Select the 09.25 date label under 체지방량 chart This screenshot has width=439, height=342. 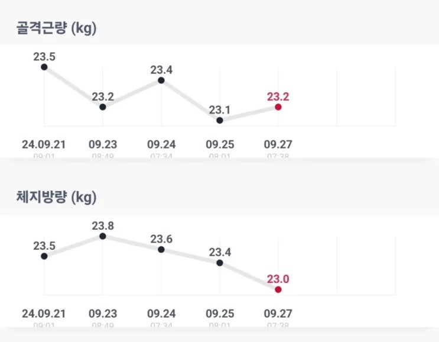(220, 313)
